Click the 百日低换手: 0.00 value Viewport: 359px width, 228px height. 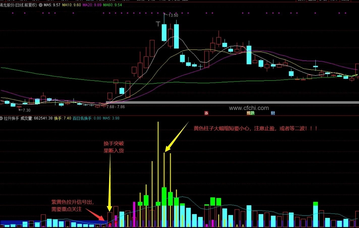point(87,118)
